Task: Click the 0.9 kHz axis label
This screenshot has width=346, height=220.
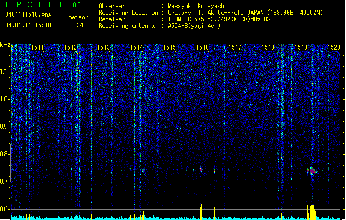Action: point(5,127)
